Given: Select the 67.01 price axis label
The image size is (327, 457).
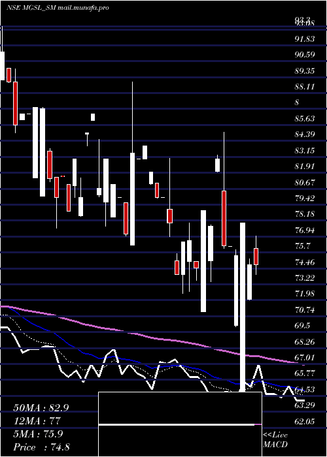Looking at the screenshot, I should [305, 358].
